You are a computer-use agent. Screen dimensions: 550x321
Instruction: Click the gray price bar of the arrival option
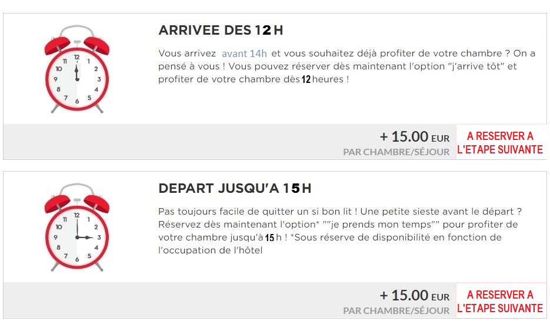[x=230, y=142]
